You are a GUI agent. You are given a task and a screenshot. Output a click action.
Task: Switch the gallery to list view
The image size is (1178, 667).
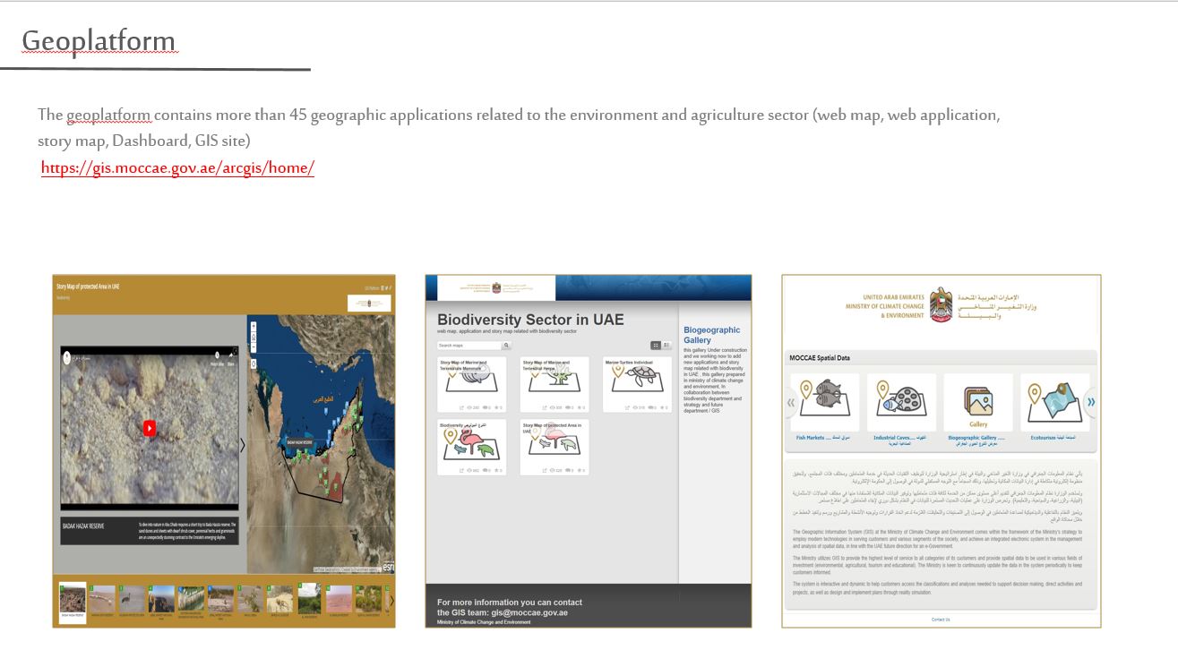coord(666,346)
